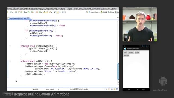Viewport: 174px width, 98px height.
Task: Switch to the DDMS perspective
Action: [104, 12]
